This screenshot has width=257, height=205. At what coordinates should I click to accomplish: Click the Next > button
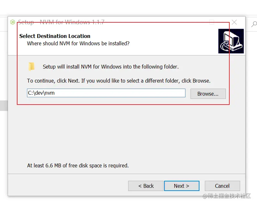click(x=182, y=186)
